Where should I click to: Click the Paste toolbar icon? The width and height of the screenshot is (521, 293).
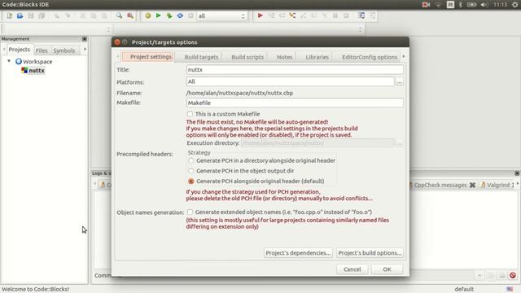(104, 15)
